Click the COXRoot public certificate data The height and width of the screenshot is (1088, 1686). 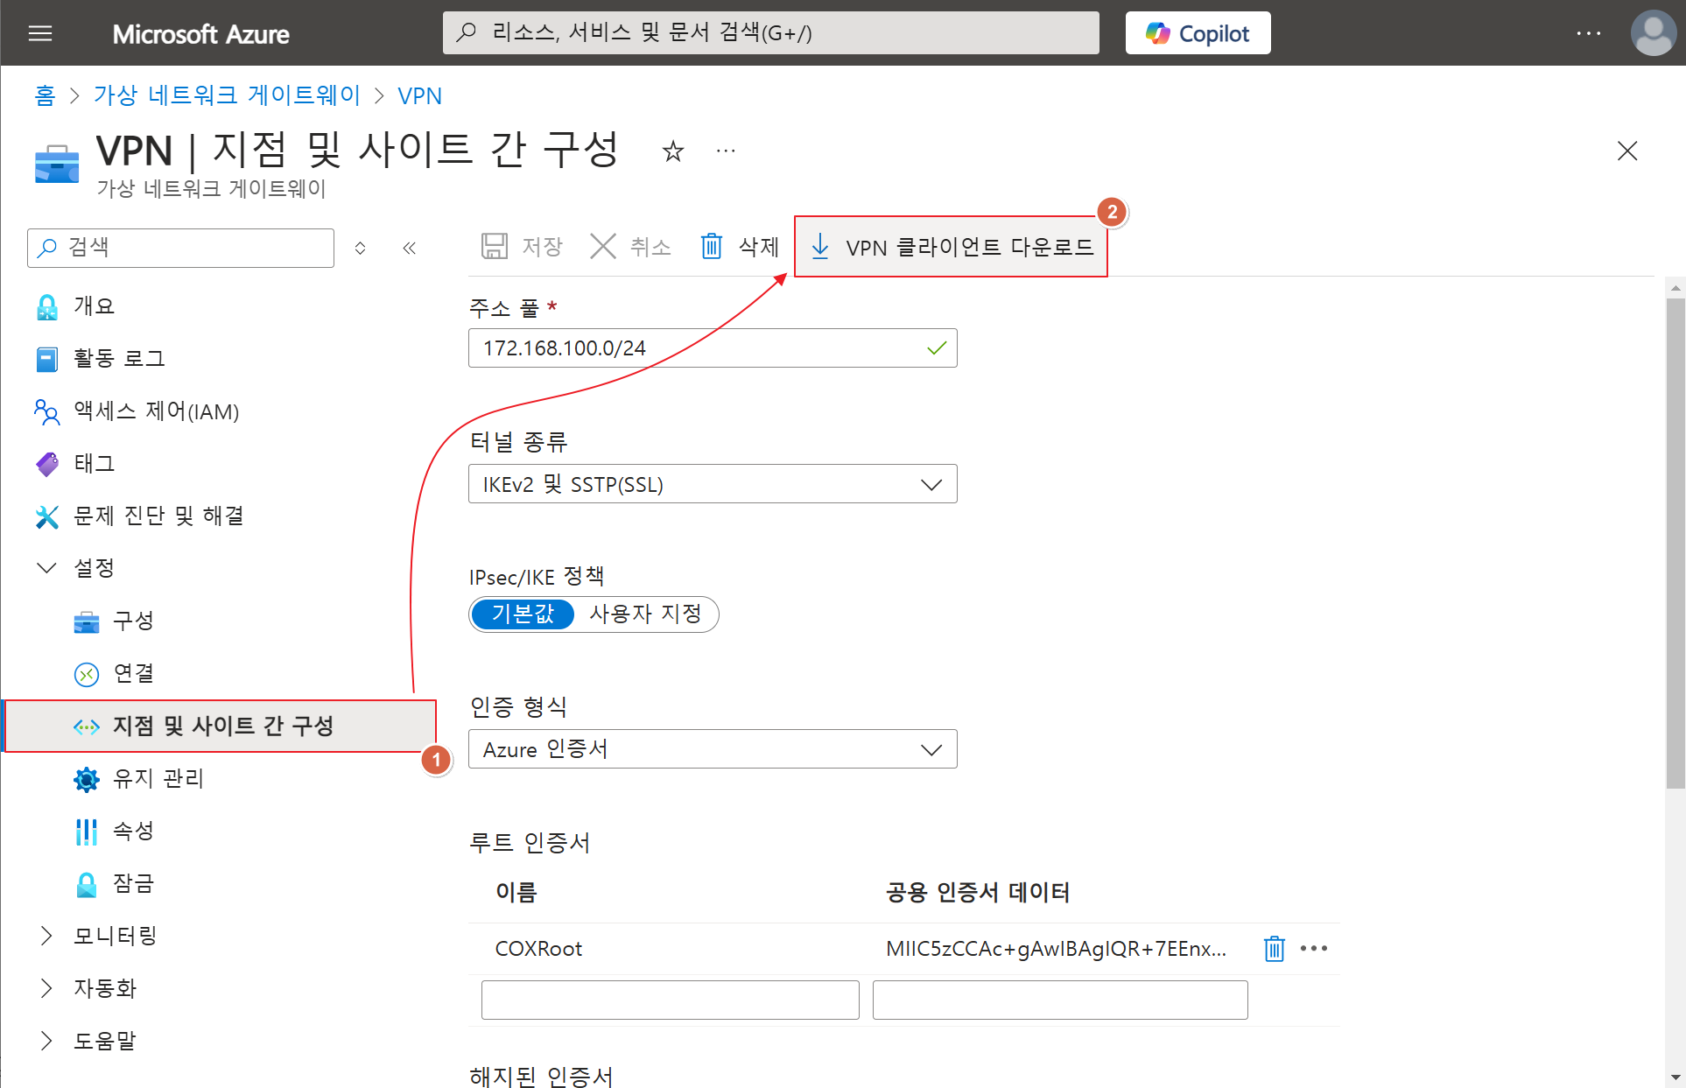coord(1056,949)
